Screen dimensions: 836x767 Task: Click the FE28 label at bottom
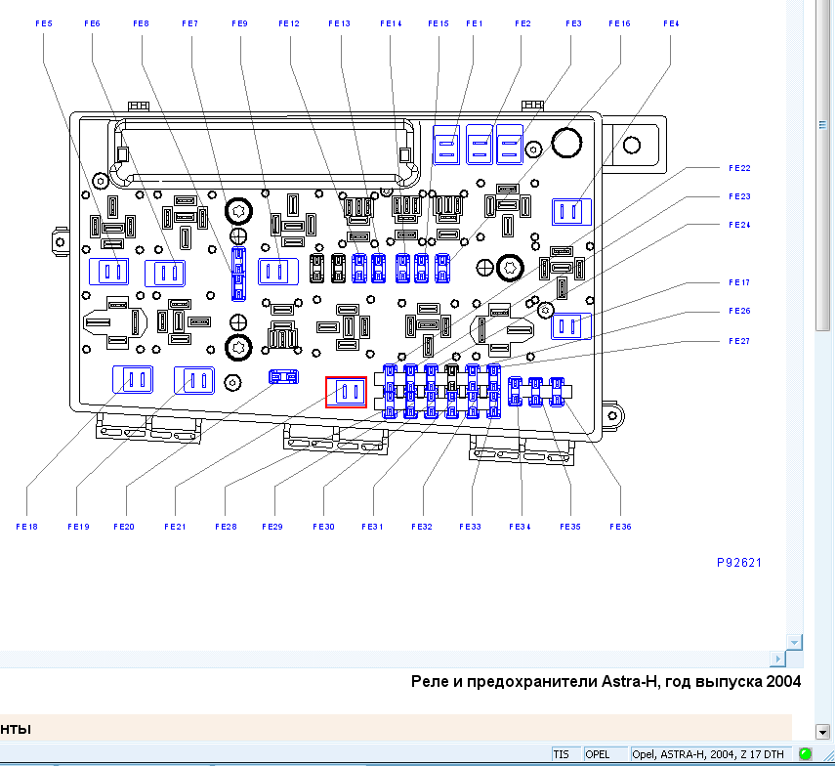226,527
